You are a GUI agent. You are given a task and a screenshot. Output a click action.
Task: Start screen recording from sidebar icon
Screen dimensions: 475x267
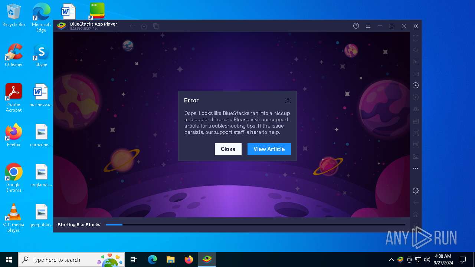[x=416, y=145]
